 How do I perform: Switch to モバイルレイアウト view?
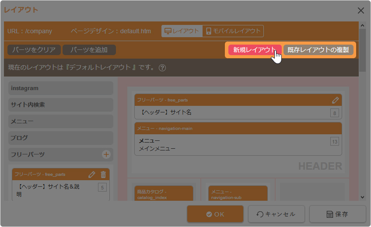(233, 31)
